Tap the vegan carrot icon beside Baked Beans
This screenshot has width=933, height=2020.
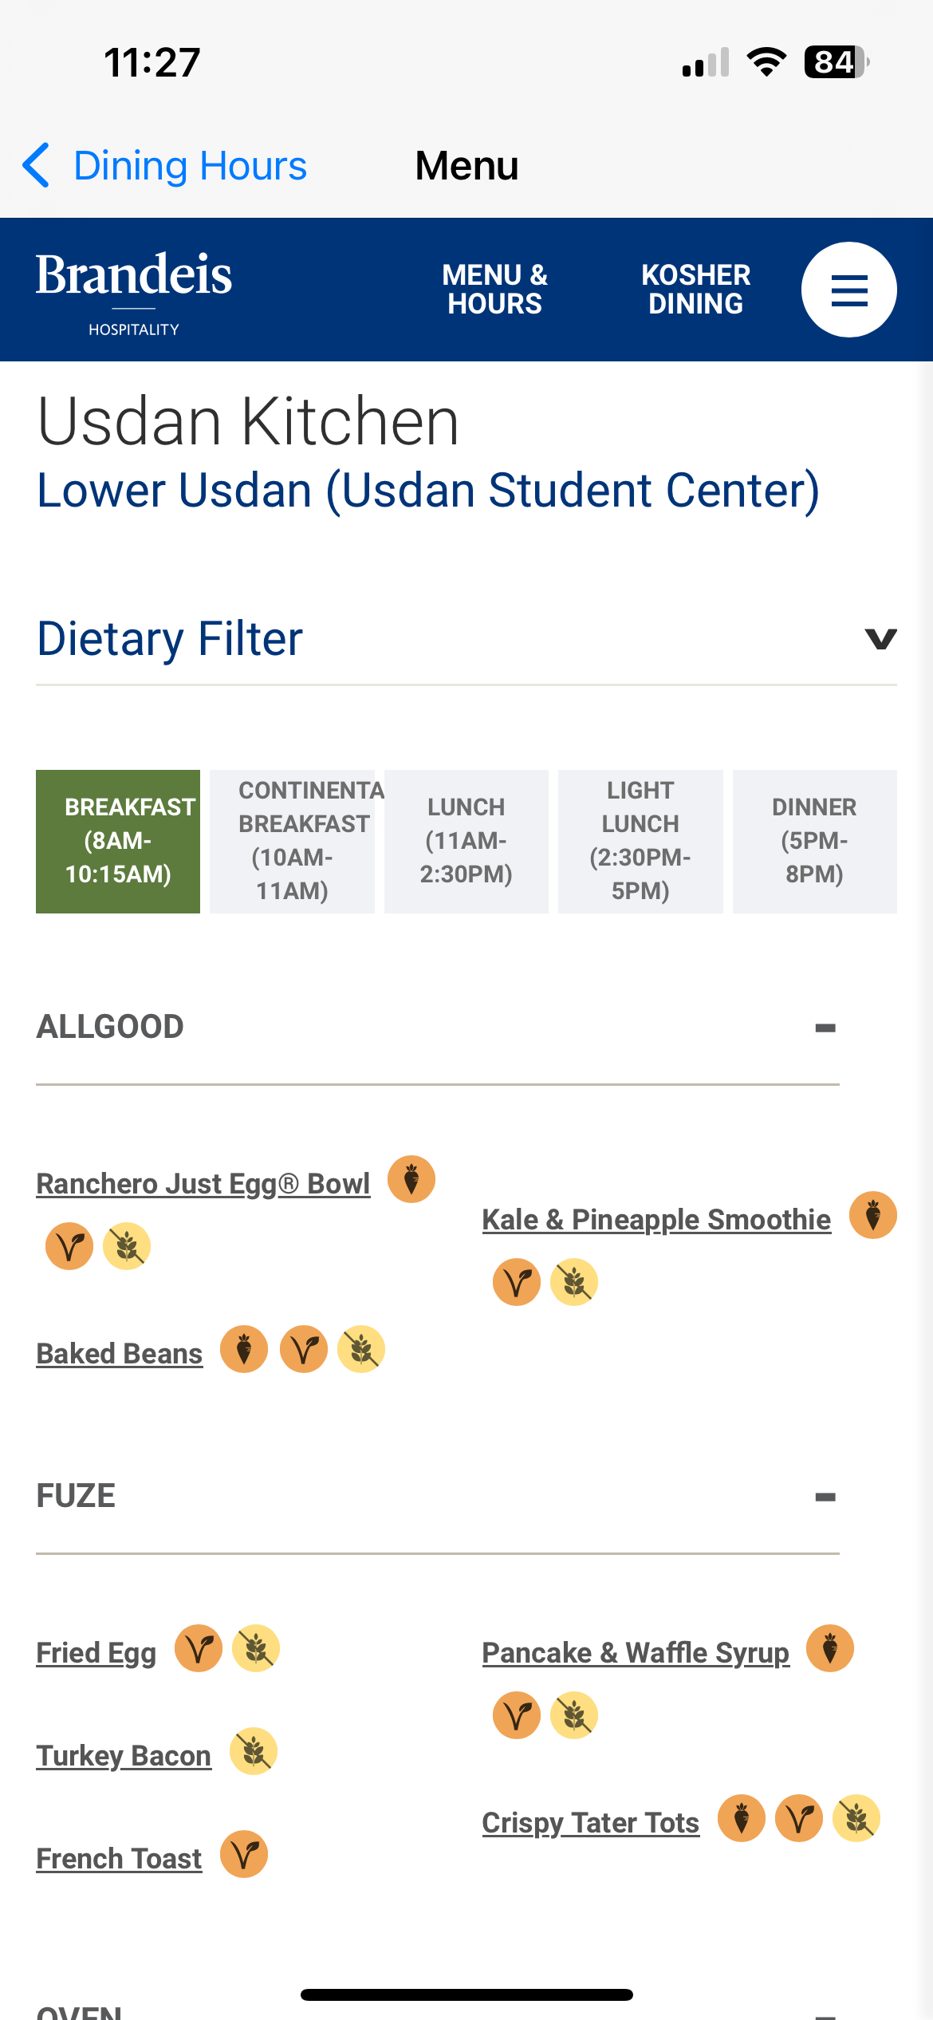click(x=244, y=1349)
